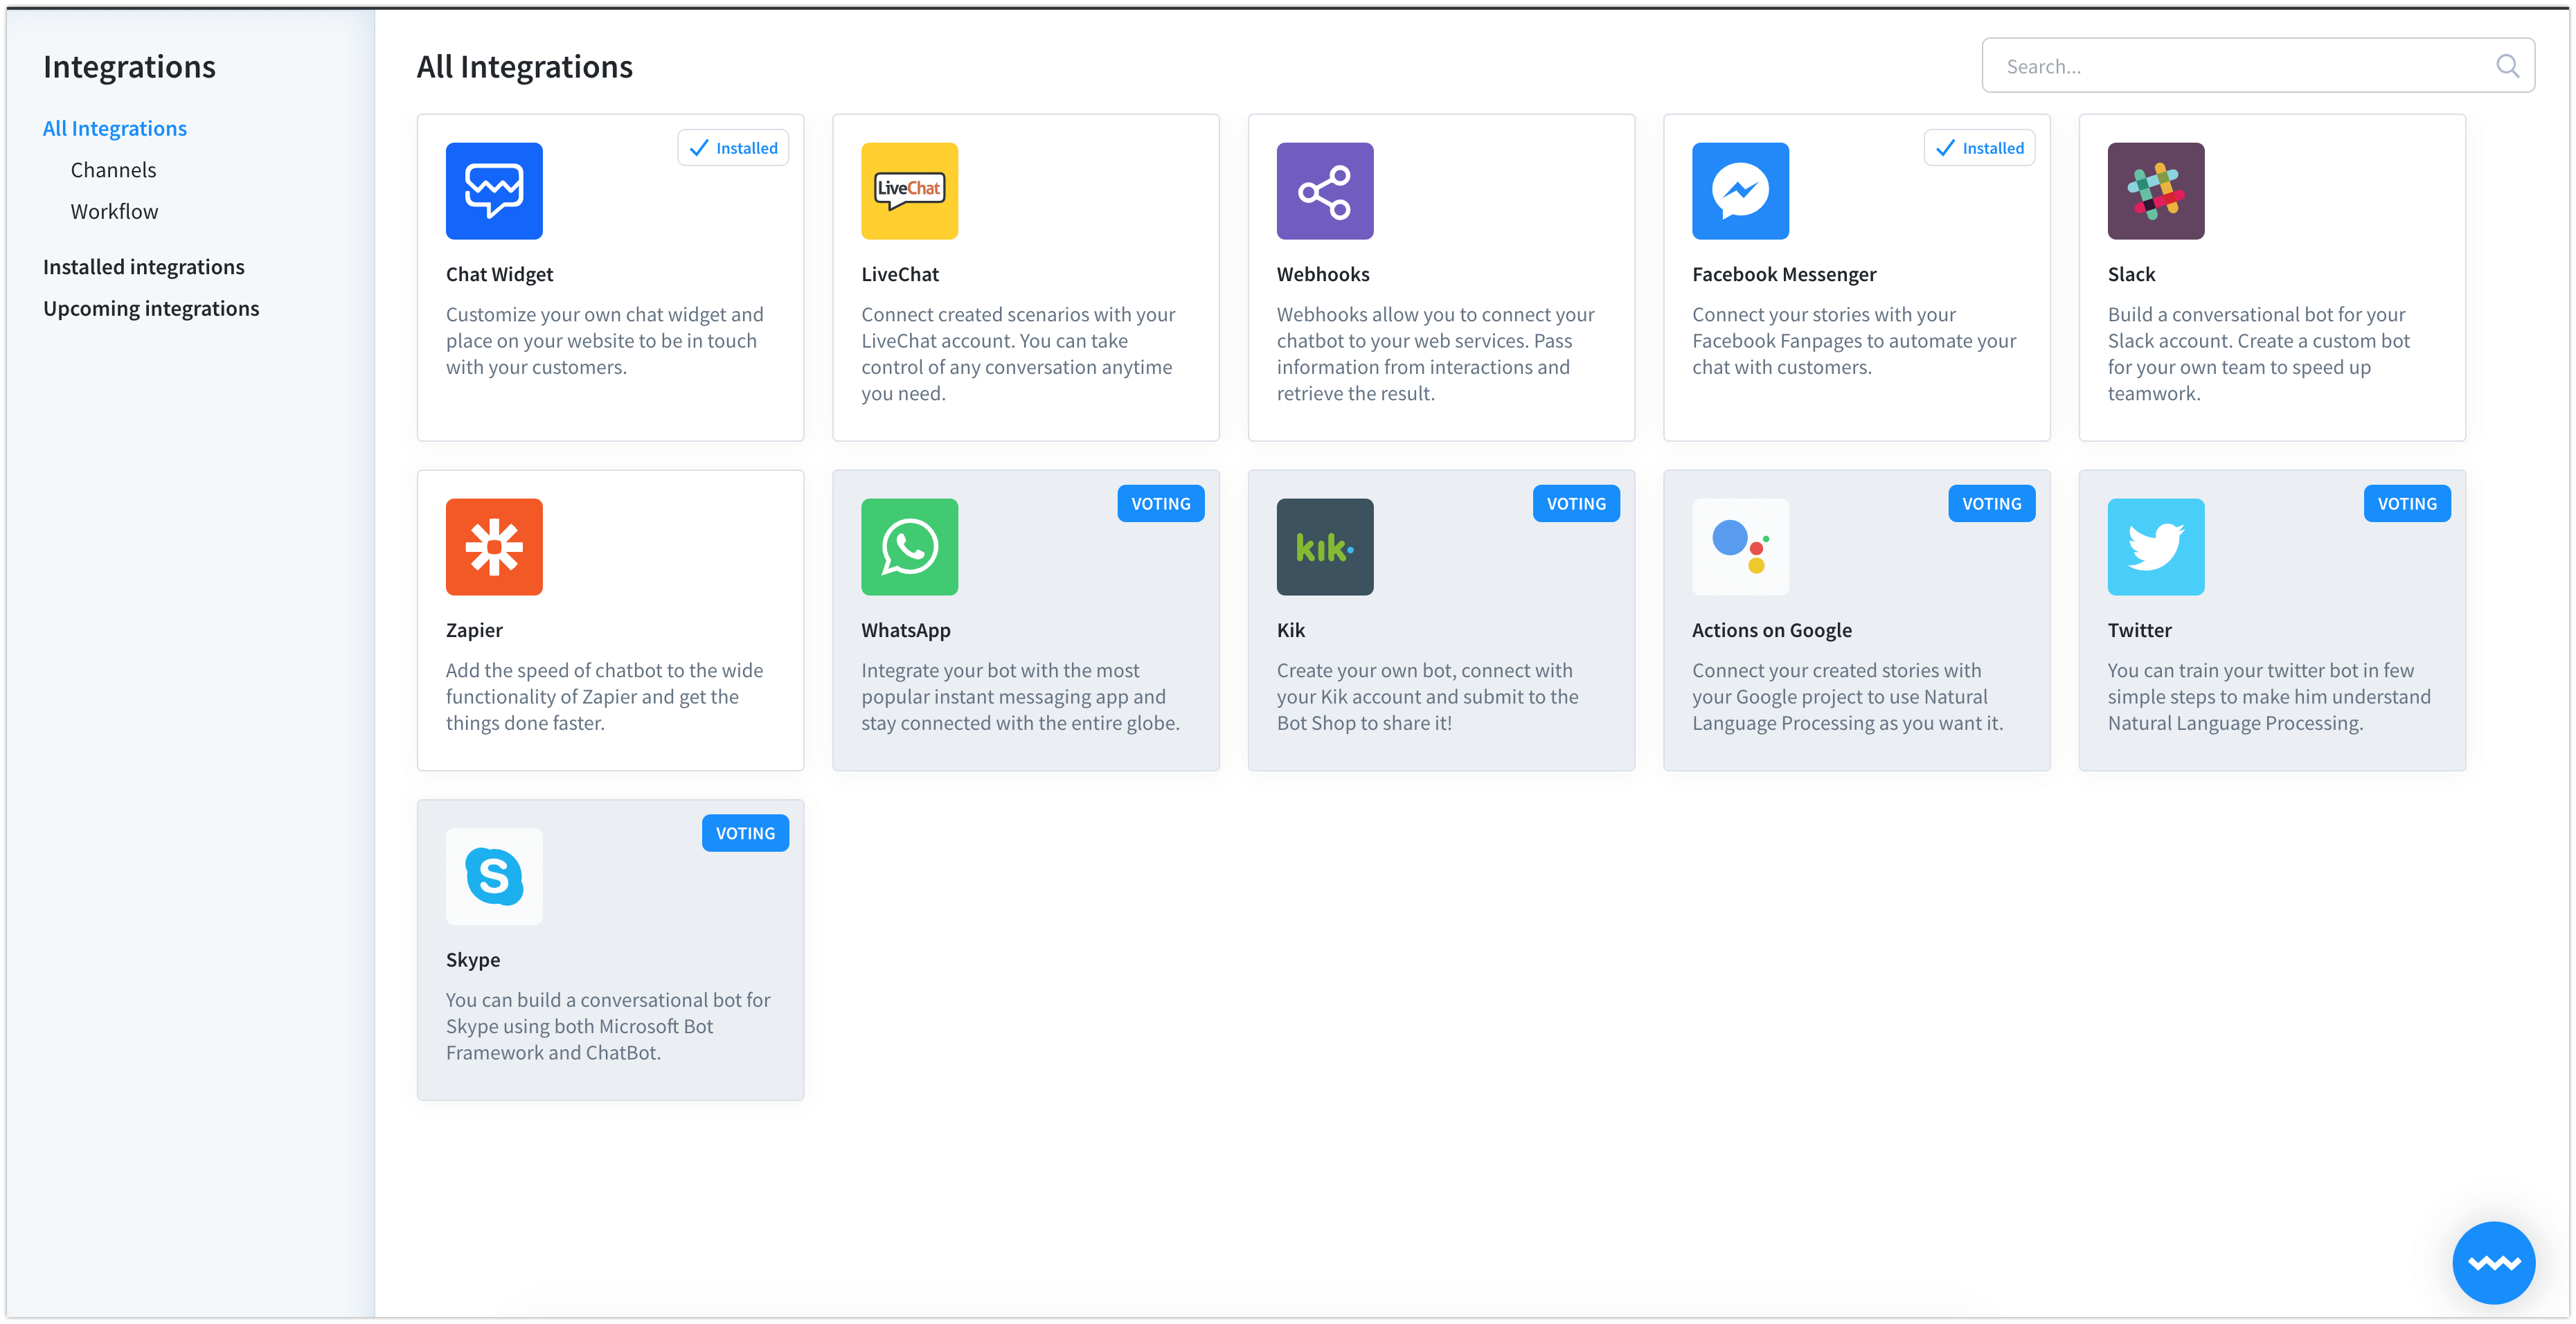Open the Skype card title

(x=473, y=959)
